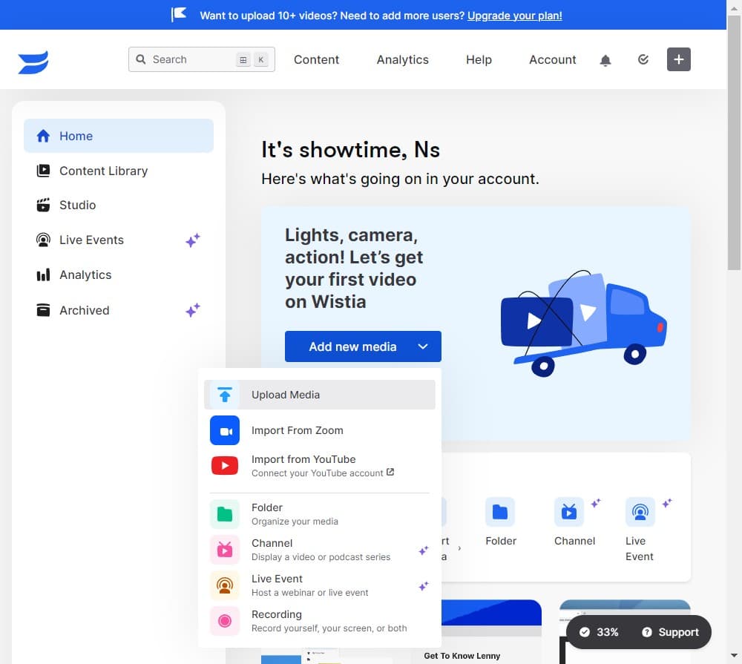Click the Upgrade your plan link

pos(514,15)
